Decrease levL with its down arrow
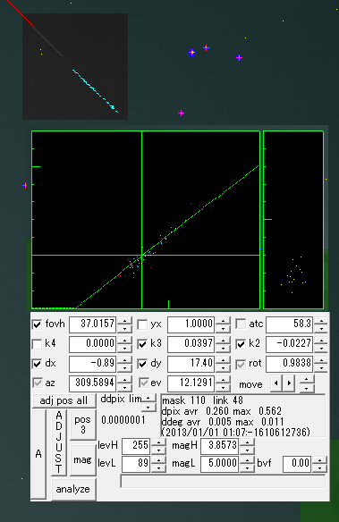The height and width of the screenshot is (522, 339). point(159,467)
